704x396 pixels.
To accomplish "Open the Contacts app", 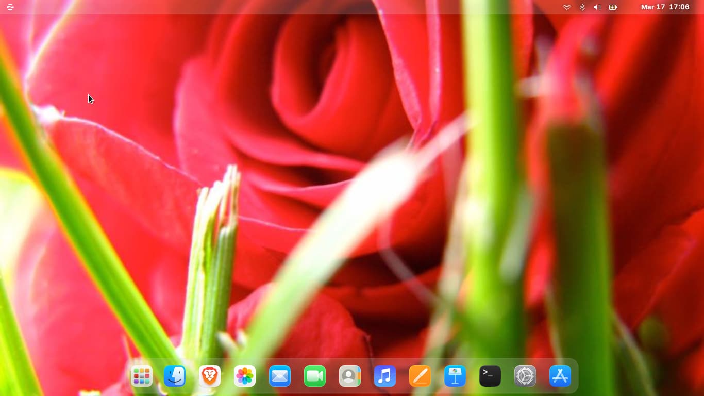I will [x=350, y=376].
